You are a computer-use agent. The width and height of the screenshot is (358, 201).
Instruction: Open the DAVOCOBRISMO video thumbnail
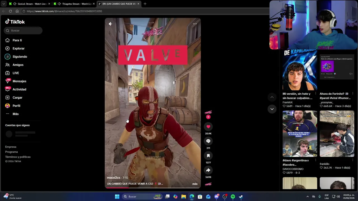coord(300,134)
